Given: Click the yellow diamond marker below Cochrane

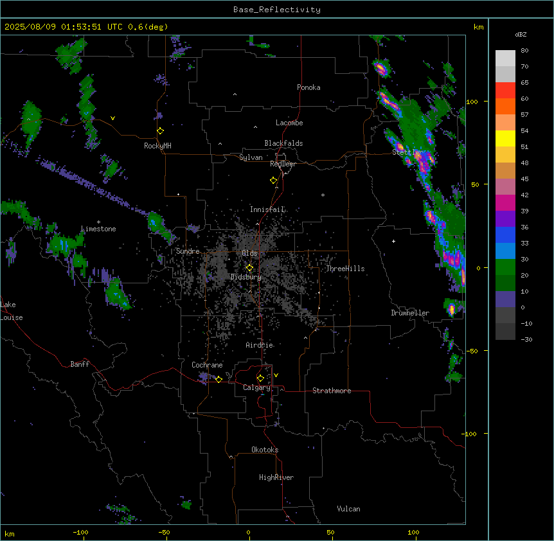Looking at the screenshot, I should (219, 379).
